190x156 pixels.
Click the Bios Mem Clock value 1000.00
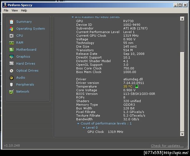(x=130, y=72)
